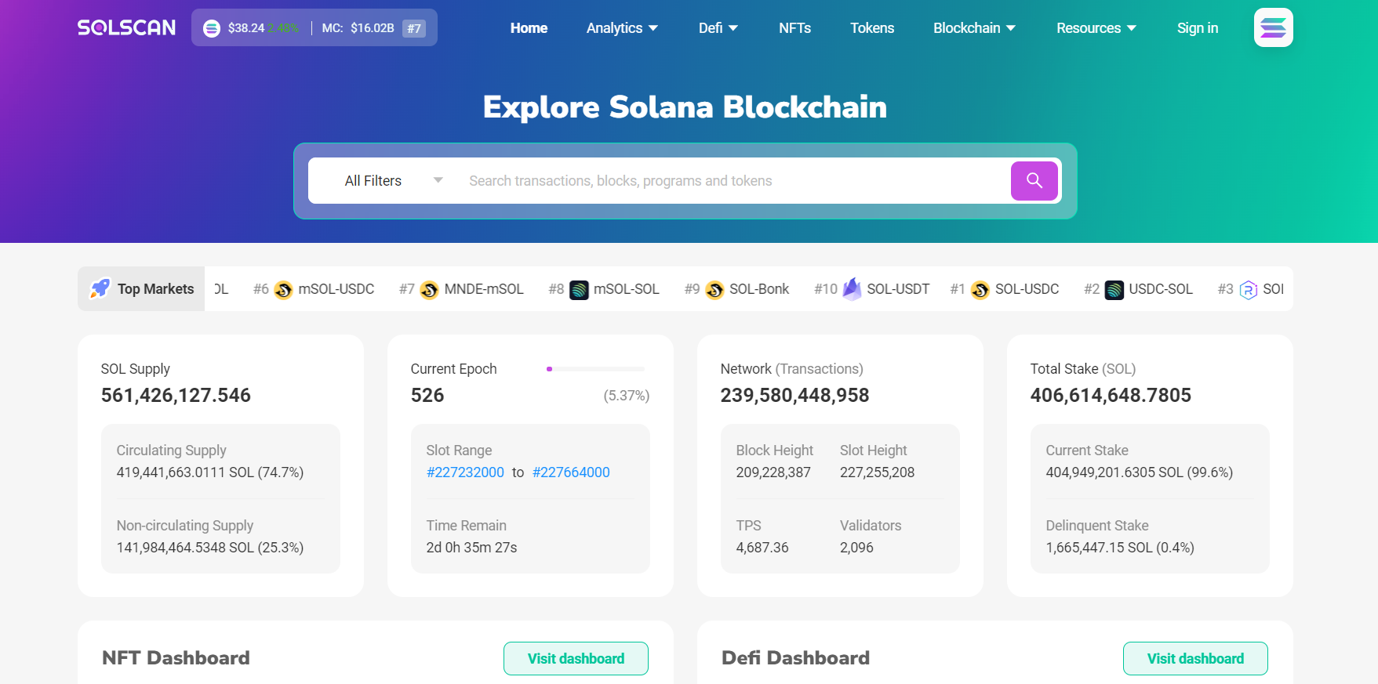Click Current Stake value 404,949,201.6305 SOL

(x=1140, y=472)
